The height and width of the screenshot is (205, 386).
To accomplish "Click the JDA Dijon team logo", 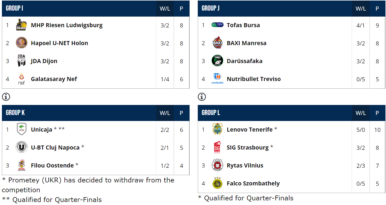I will click(21, 61).
